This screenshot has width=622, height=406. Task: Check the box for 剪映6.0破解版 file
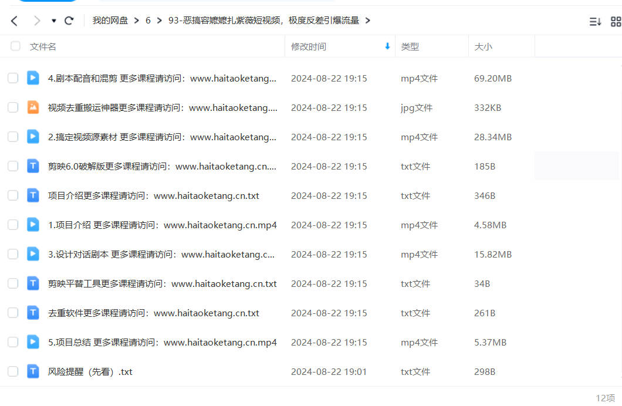pyautogui.click(x=13, y=166)
